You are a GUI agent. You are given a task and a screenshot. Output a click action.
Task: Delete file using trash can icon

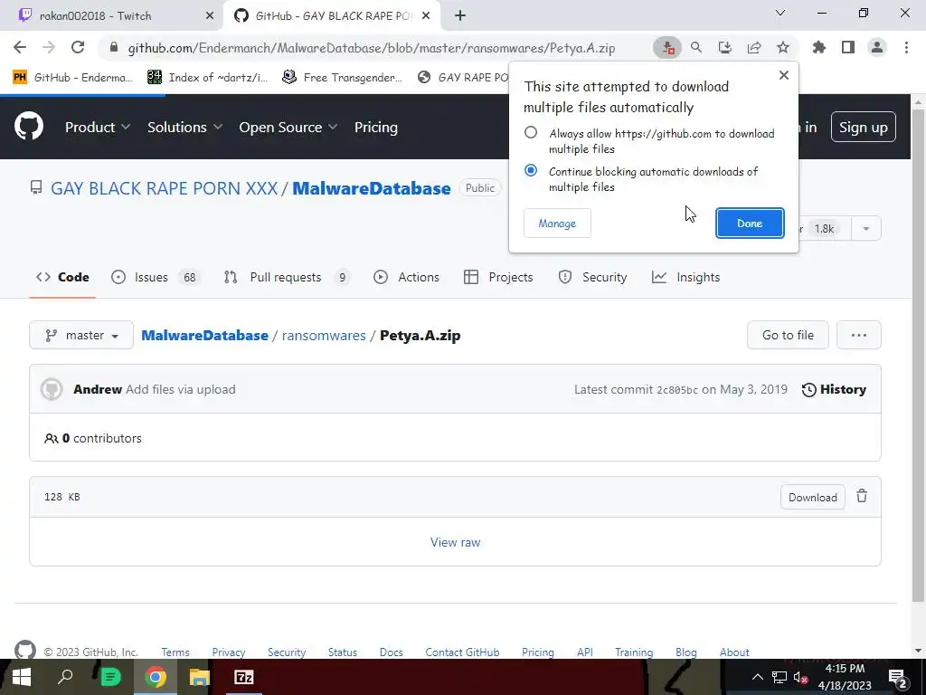(862, 497)
